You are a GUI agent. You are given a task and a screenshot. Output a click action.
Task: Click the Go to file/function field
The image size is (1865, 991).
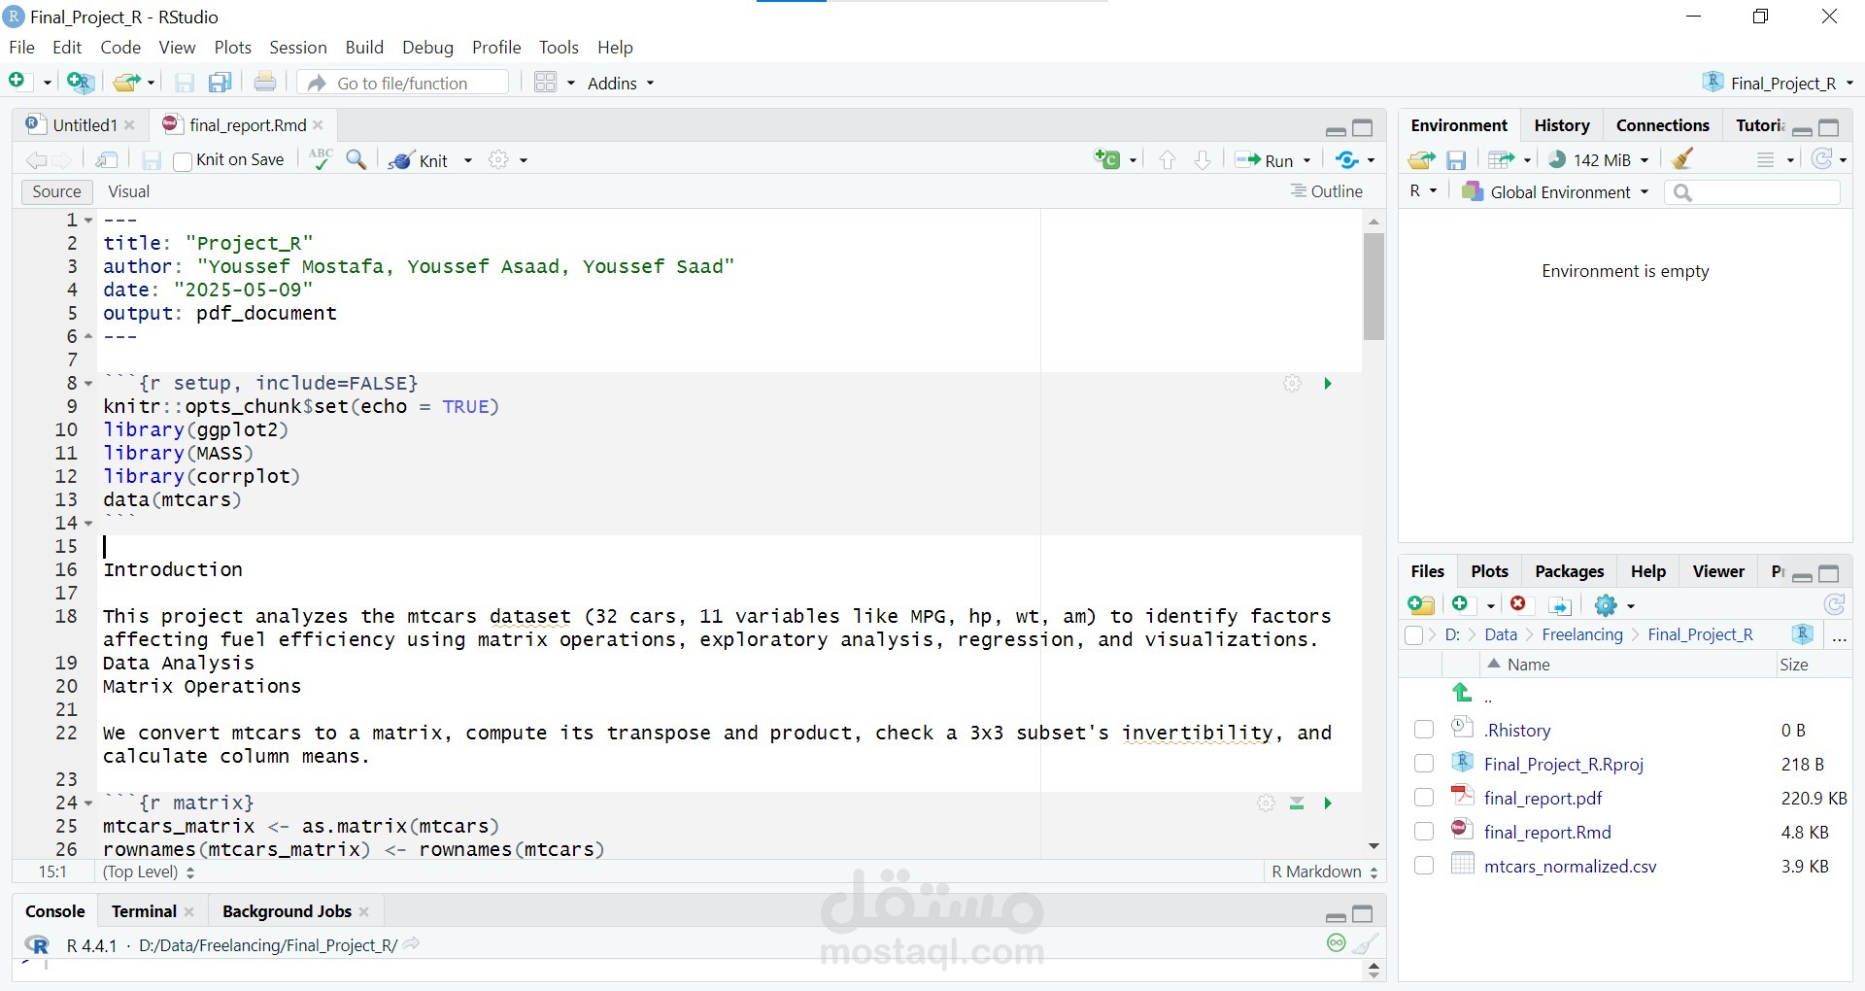tap(404, 83)
